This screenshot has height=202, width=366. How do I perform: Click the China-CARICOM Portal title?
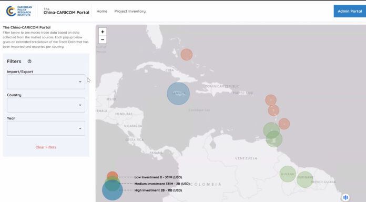pos(66,11)
